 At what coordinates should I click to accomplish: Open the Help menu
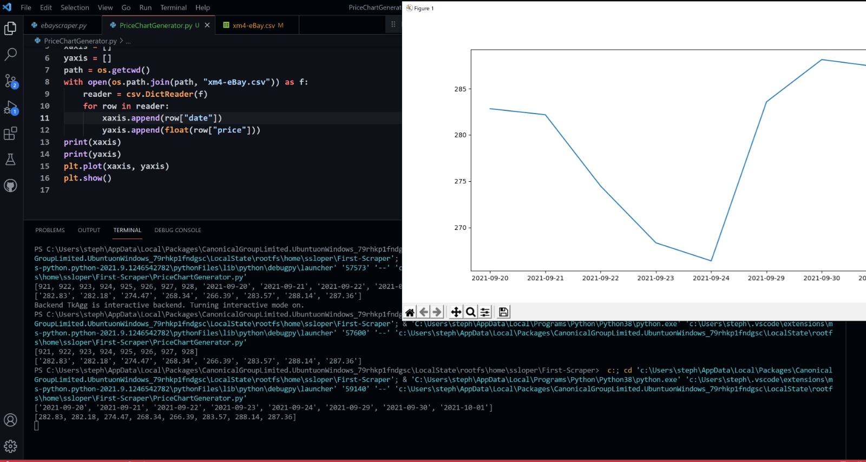pos(202,8)
